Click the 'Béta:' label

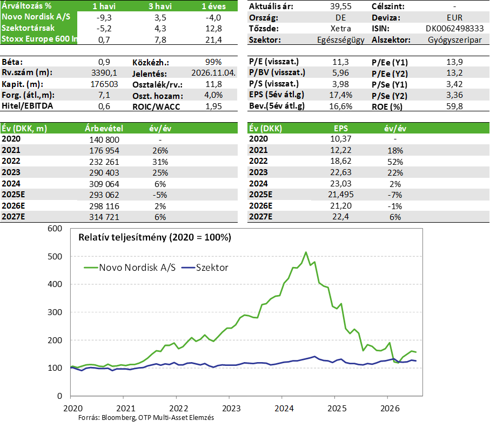[12, 62]
